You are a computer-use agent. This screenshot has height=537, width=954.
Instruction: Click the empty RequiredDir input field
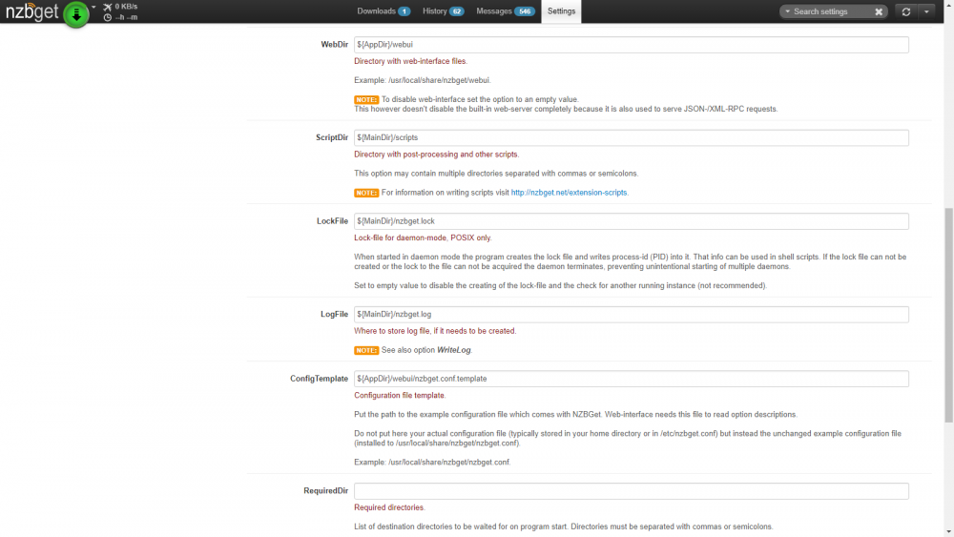tap(631, 491)
